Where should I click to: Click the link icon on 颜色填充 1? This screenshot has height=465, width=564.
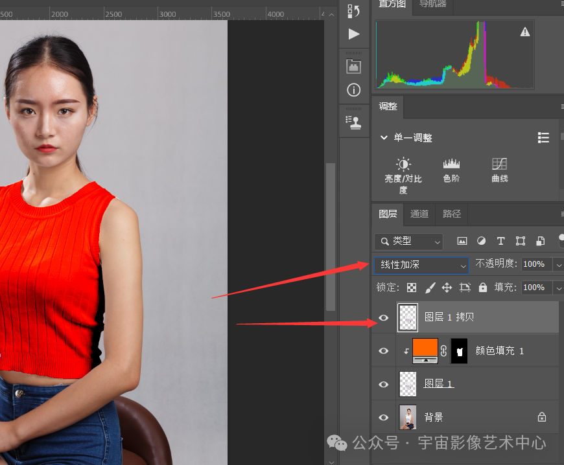tap(443, 351)
